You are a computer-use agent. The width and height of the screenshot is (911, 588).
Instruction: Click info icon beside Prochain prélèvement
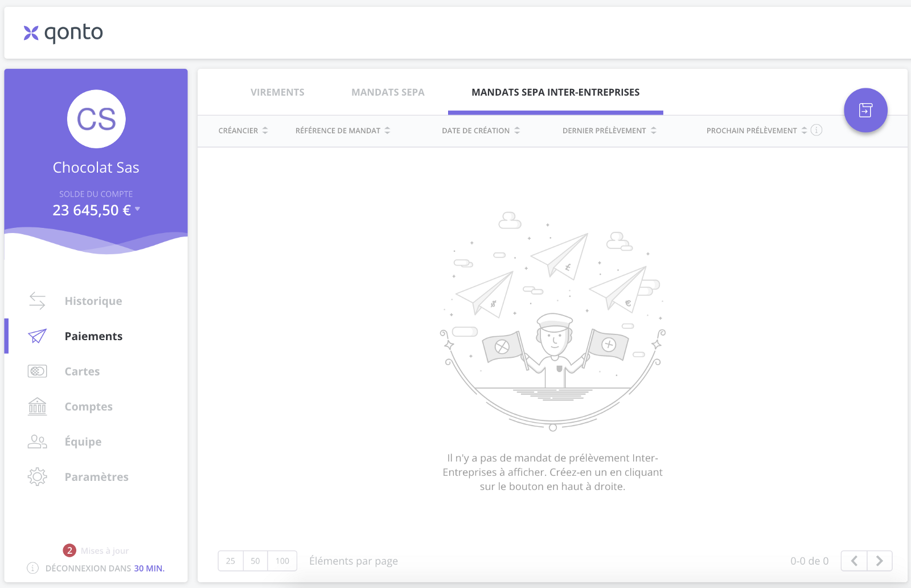(x=816, y=130)
